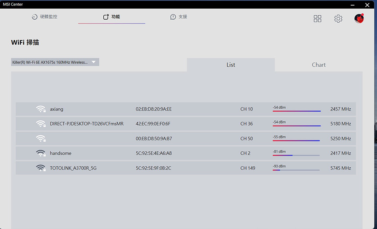
Task: Click the Wi-Fi icon for TOTOLINK_A3700R_5G
Action: (x=41, y=168)
